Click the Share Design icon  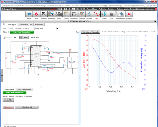pos(120,14)
